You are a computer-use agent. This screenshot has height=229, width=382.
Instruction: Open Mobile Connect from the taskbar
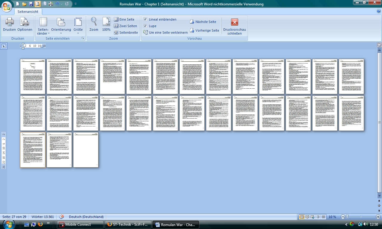80,225
